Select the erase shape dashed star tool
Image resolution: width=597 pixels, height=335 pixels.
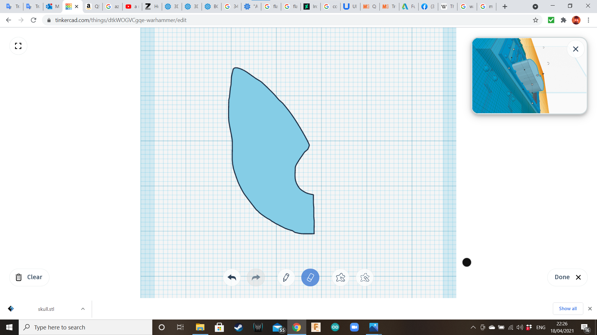point(364,278)
